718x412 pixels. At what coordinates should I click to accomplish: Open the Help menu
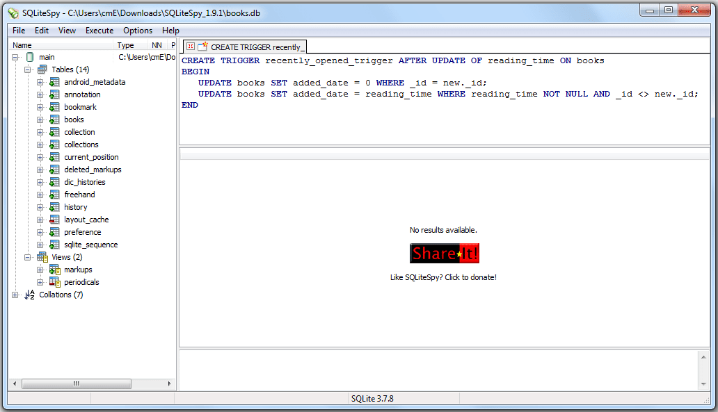[x=170, y=31]
